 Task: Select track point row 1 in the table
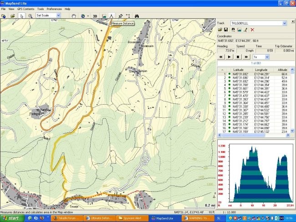coord(254,74)
